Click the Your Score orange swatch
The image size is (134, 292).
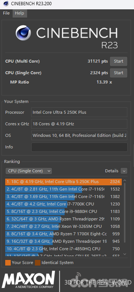(8, 263)
